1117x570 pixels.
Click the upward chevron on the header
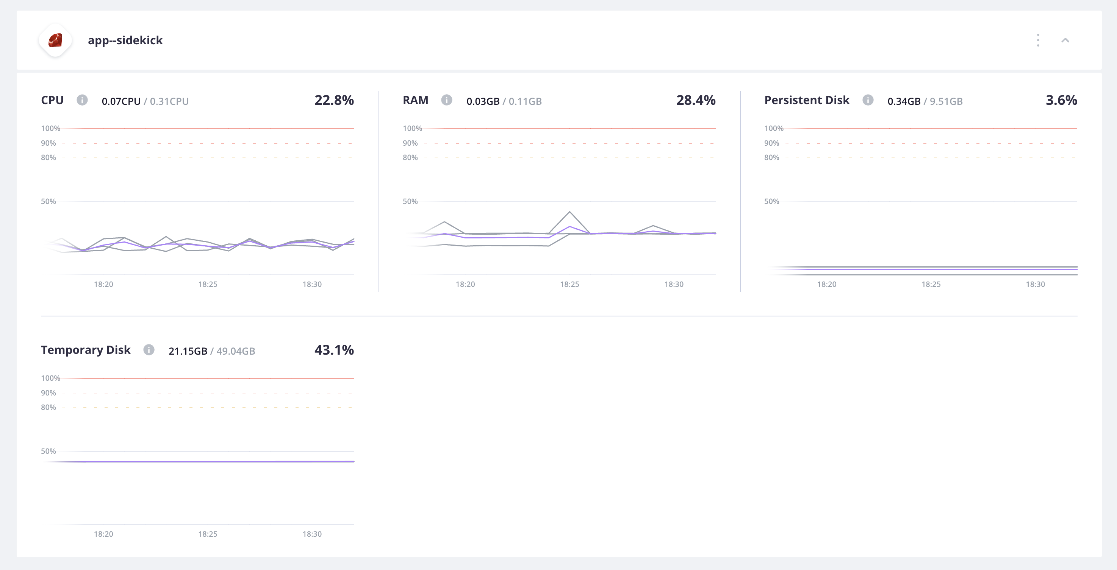click(x=1066, y=40)
